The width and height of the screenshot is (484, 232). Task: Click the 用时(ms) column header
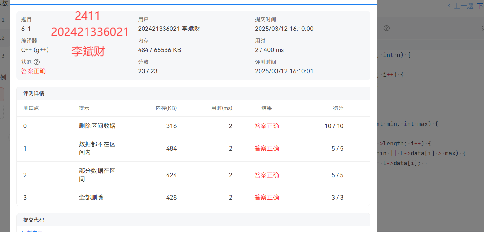pos(222,108)
